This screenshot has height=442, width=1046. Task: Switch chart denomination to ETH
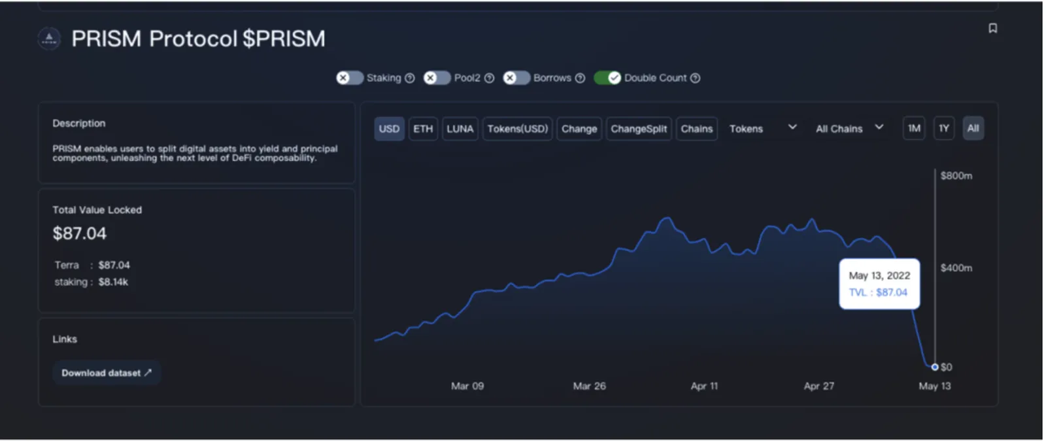click(423, 129)
